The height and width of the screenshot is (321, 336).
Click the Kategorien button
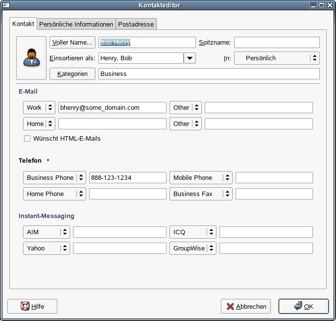click(72, 74)
